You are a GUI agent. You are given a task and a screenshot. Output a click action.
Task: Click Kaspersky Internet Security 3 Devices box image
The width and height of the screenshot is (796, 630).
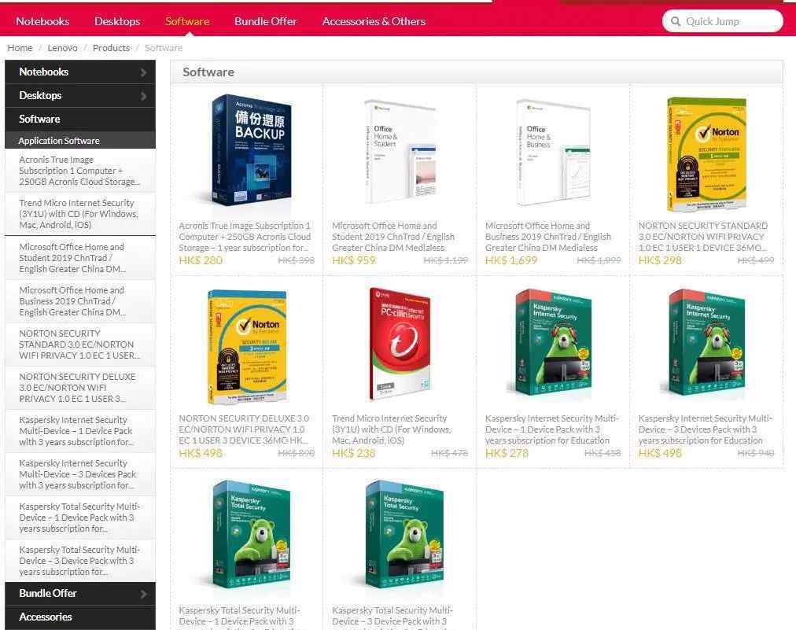click(706, 343)
